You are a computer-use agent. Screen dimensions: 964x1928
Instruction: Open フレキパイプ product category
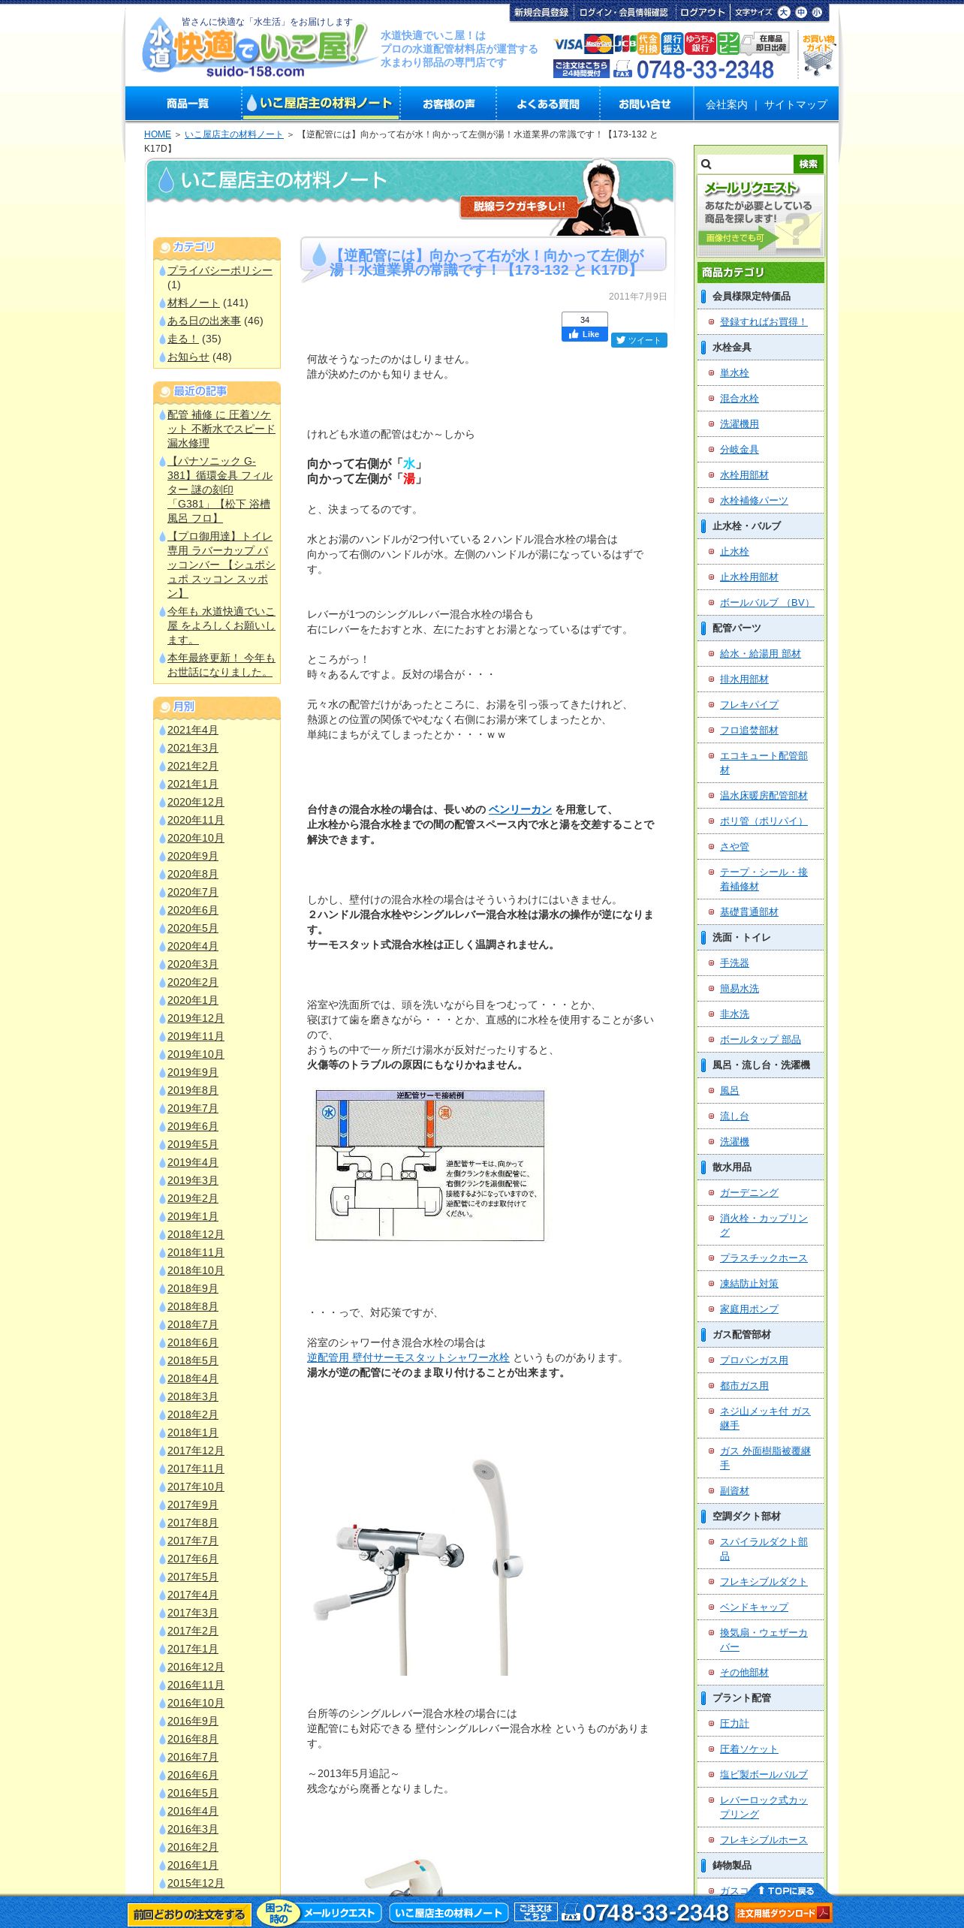point(749,705)
